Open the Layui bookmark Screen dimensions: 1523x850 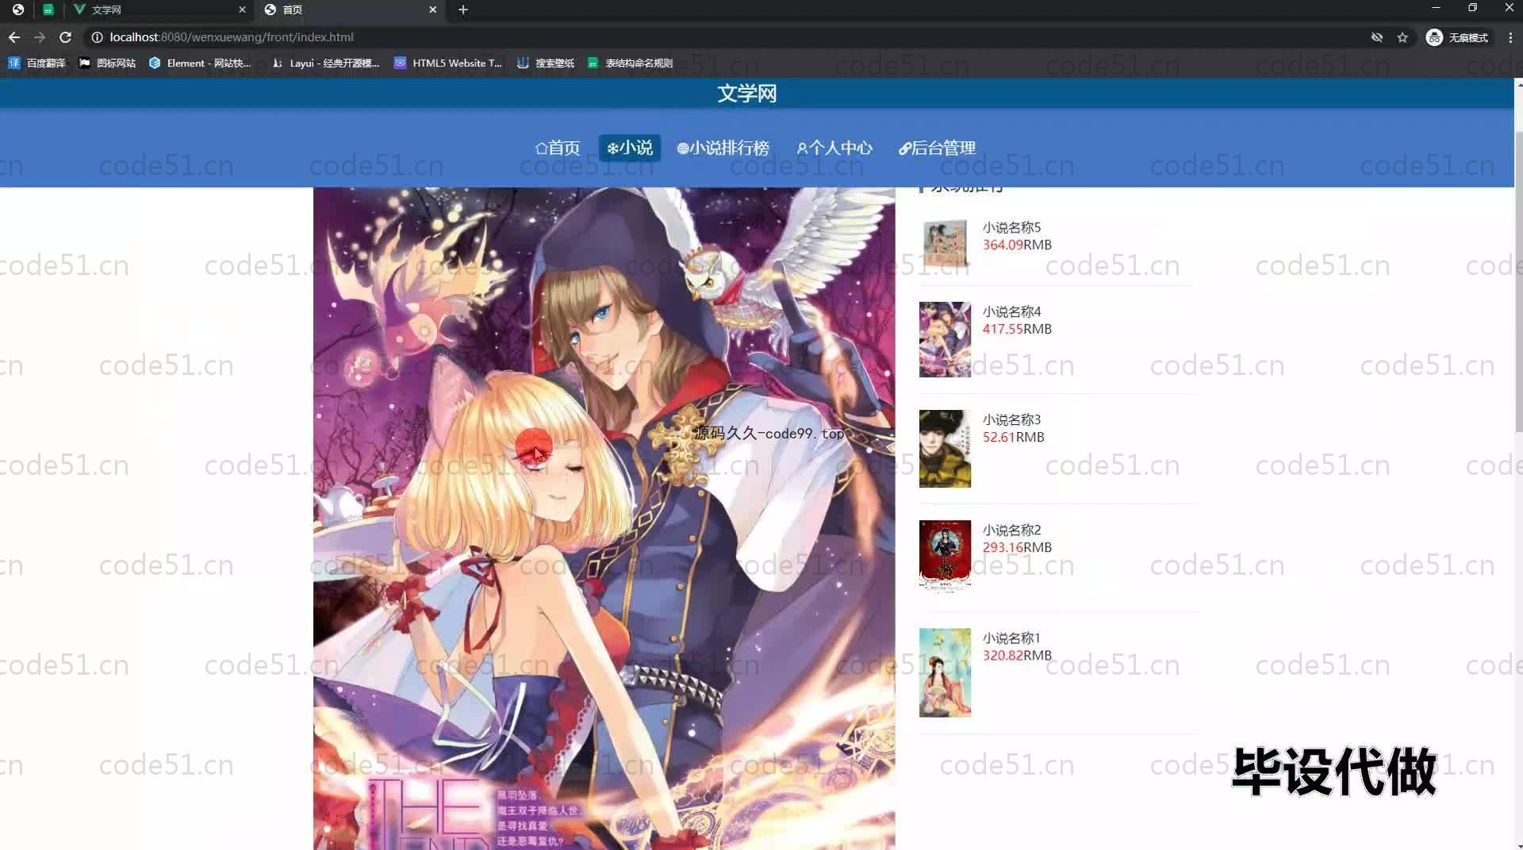[x=325, y=63]
